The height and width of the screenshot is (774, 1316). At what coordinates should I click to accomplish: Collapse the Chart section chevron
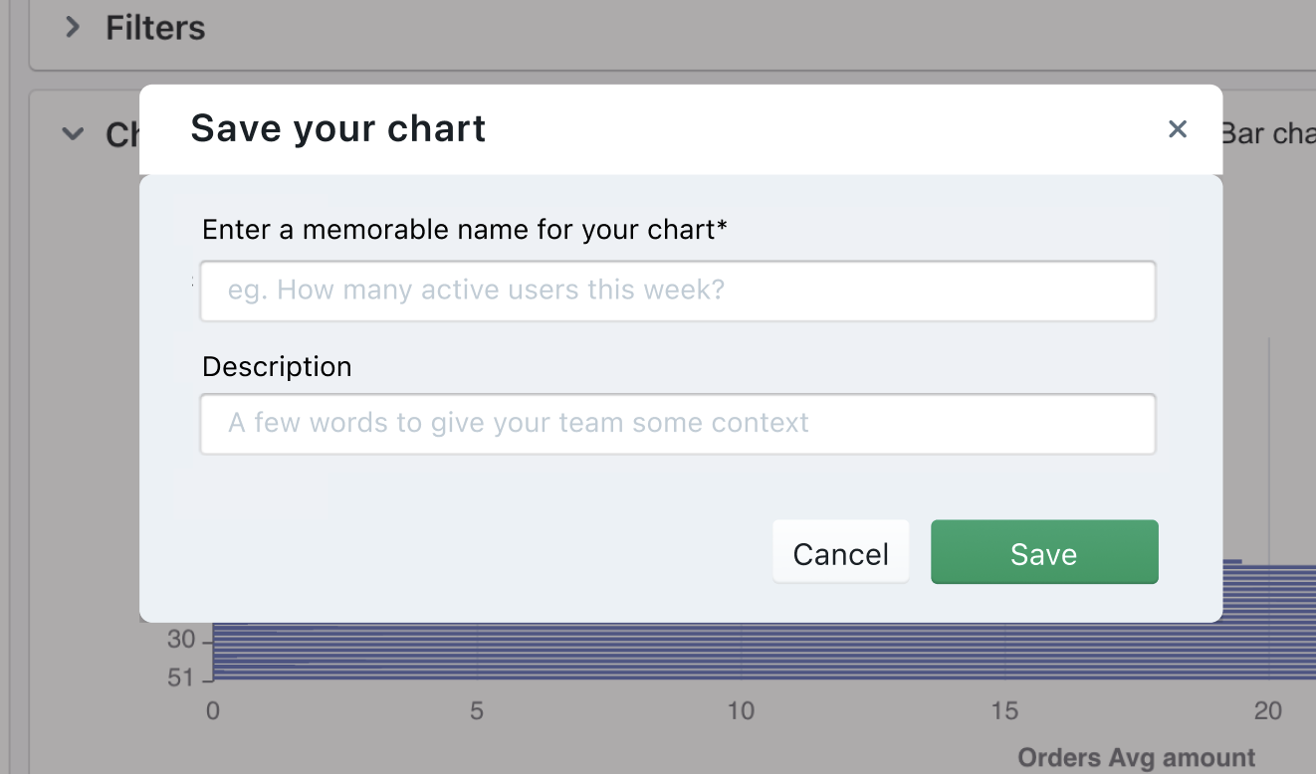click(x=72, y=132)
